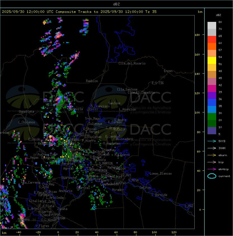
Task: Pick the bright green swatch between 30 and 20
Action: coord(212,117)
